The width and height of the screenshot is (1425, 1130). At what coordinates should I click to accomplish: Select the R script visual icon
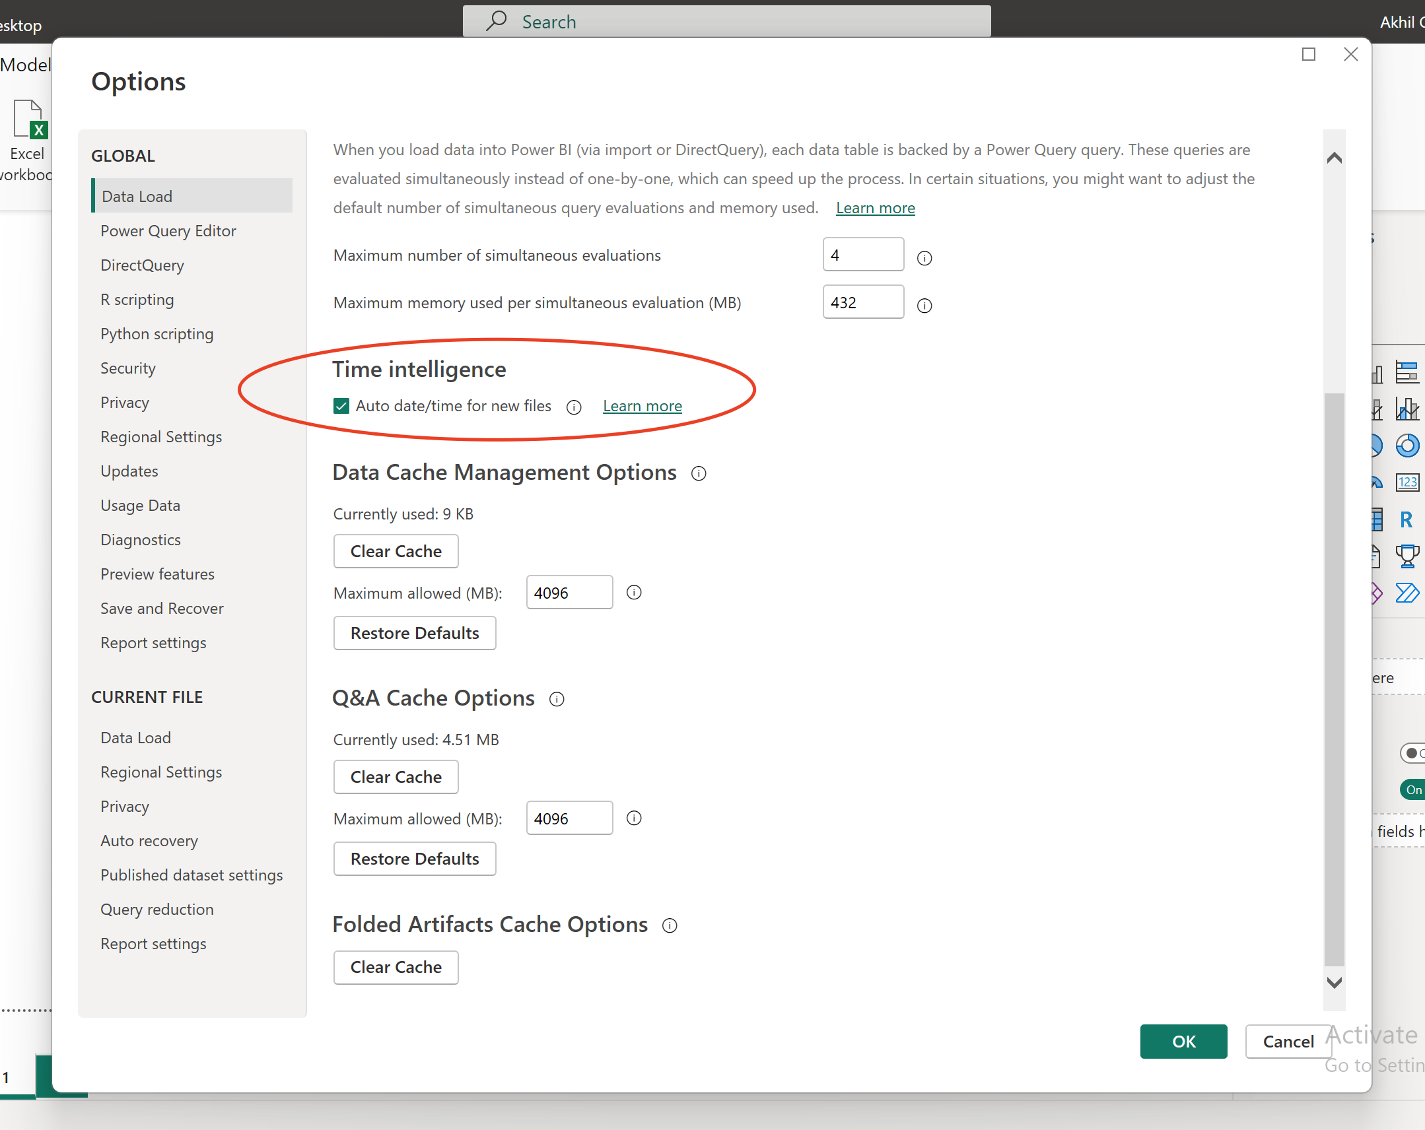(x=1406, y=520)
